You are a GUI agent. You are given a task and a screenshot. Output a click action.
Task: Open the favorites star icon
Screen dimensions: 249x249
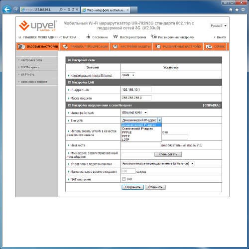pyautogui.click(x=237, y=9)
